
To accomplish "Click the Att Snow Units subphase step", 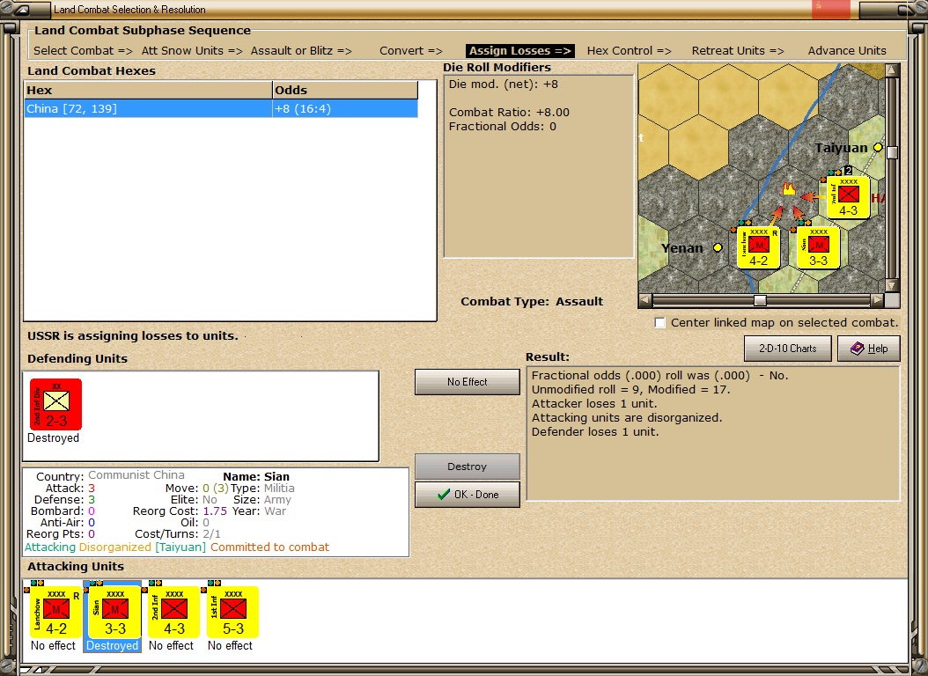I will pos(192,51).
